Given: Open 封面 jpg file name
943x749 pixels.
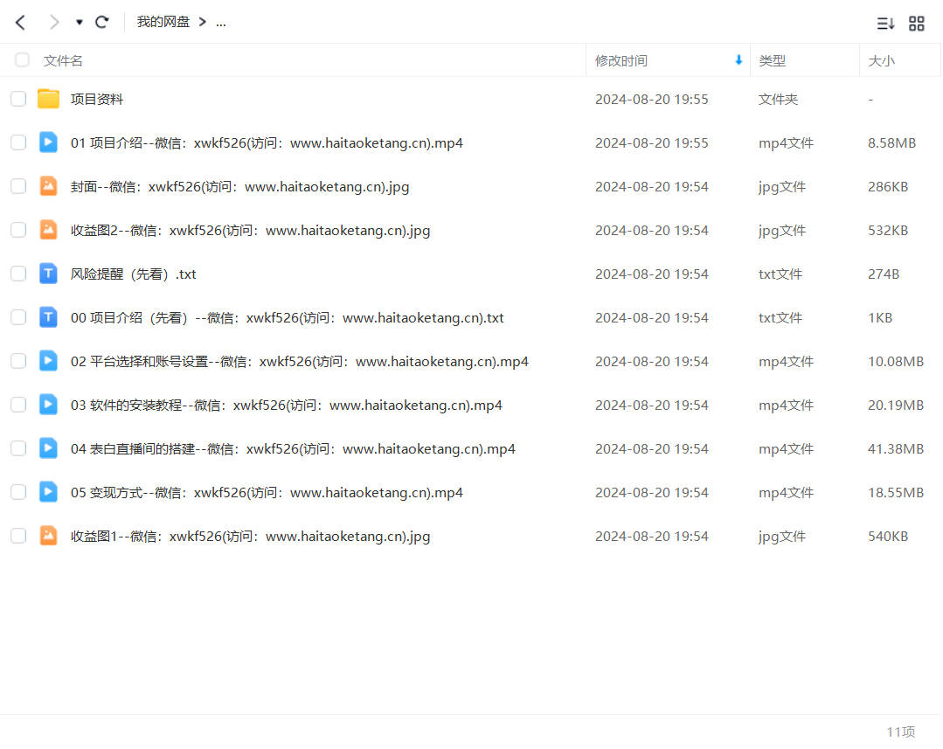Looking at the screenshot, I should [x=240, y=187].
